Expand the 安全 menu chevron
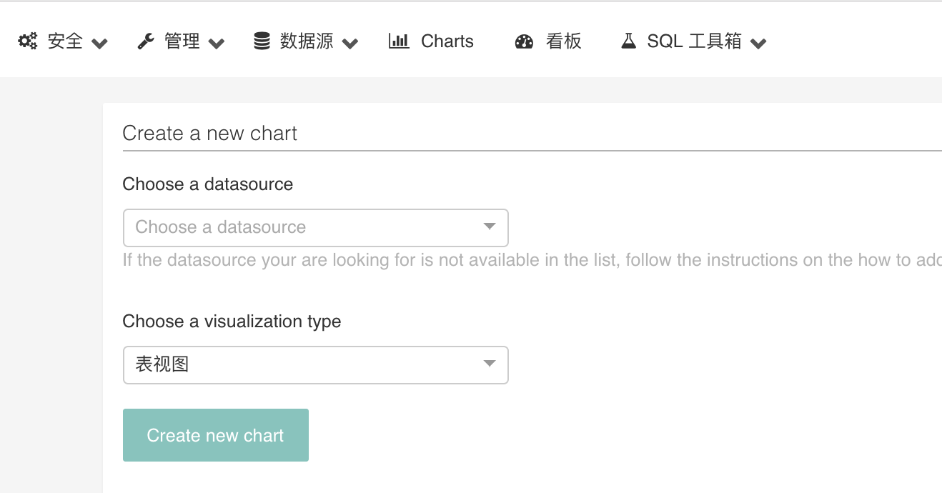This screenshot has width=942, height=493. coord(100,44)
